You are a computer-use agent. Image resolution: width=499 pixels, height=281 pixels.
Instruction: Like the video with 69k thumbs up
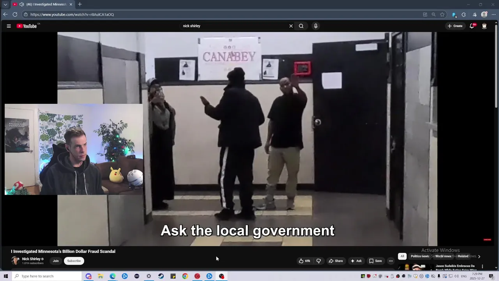pos(304,261)
